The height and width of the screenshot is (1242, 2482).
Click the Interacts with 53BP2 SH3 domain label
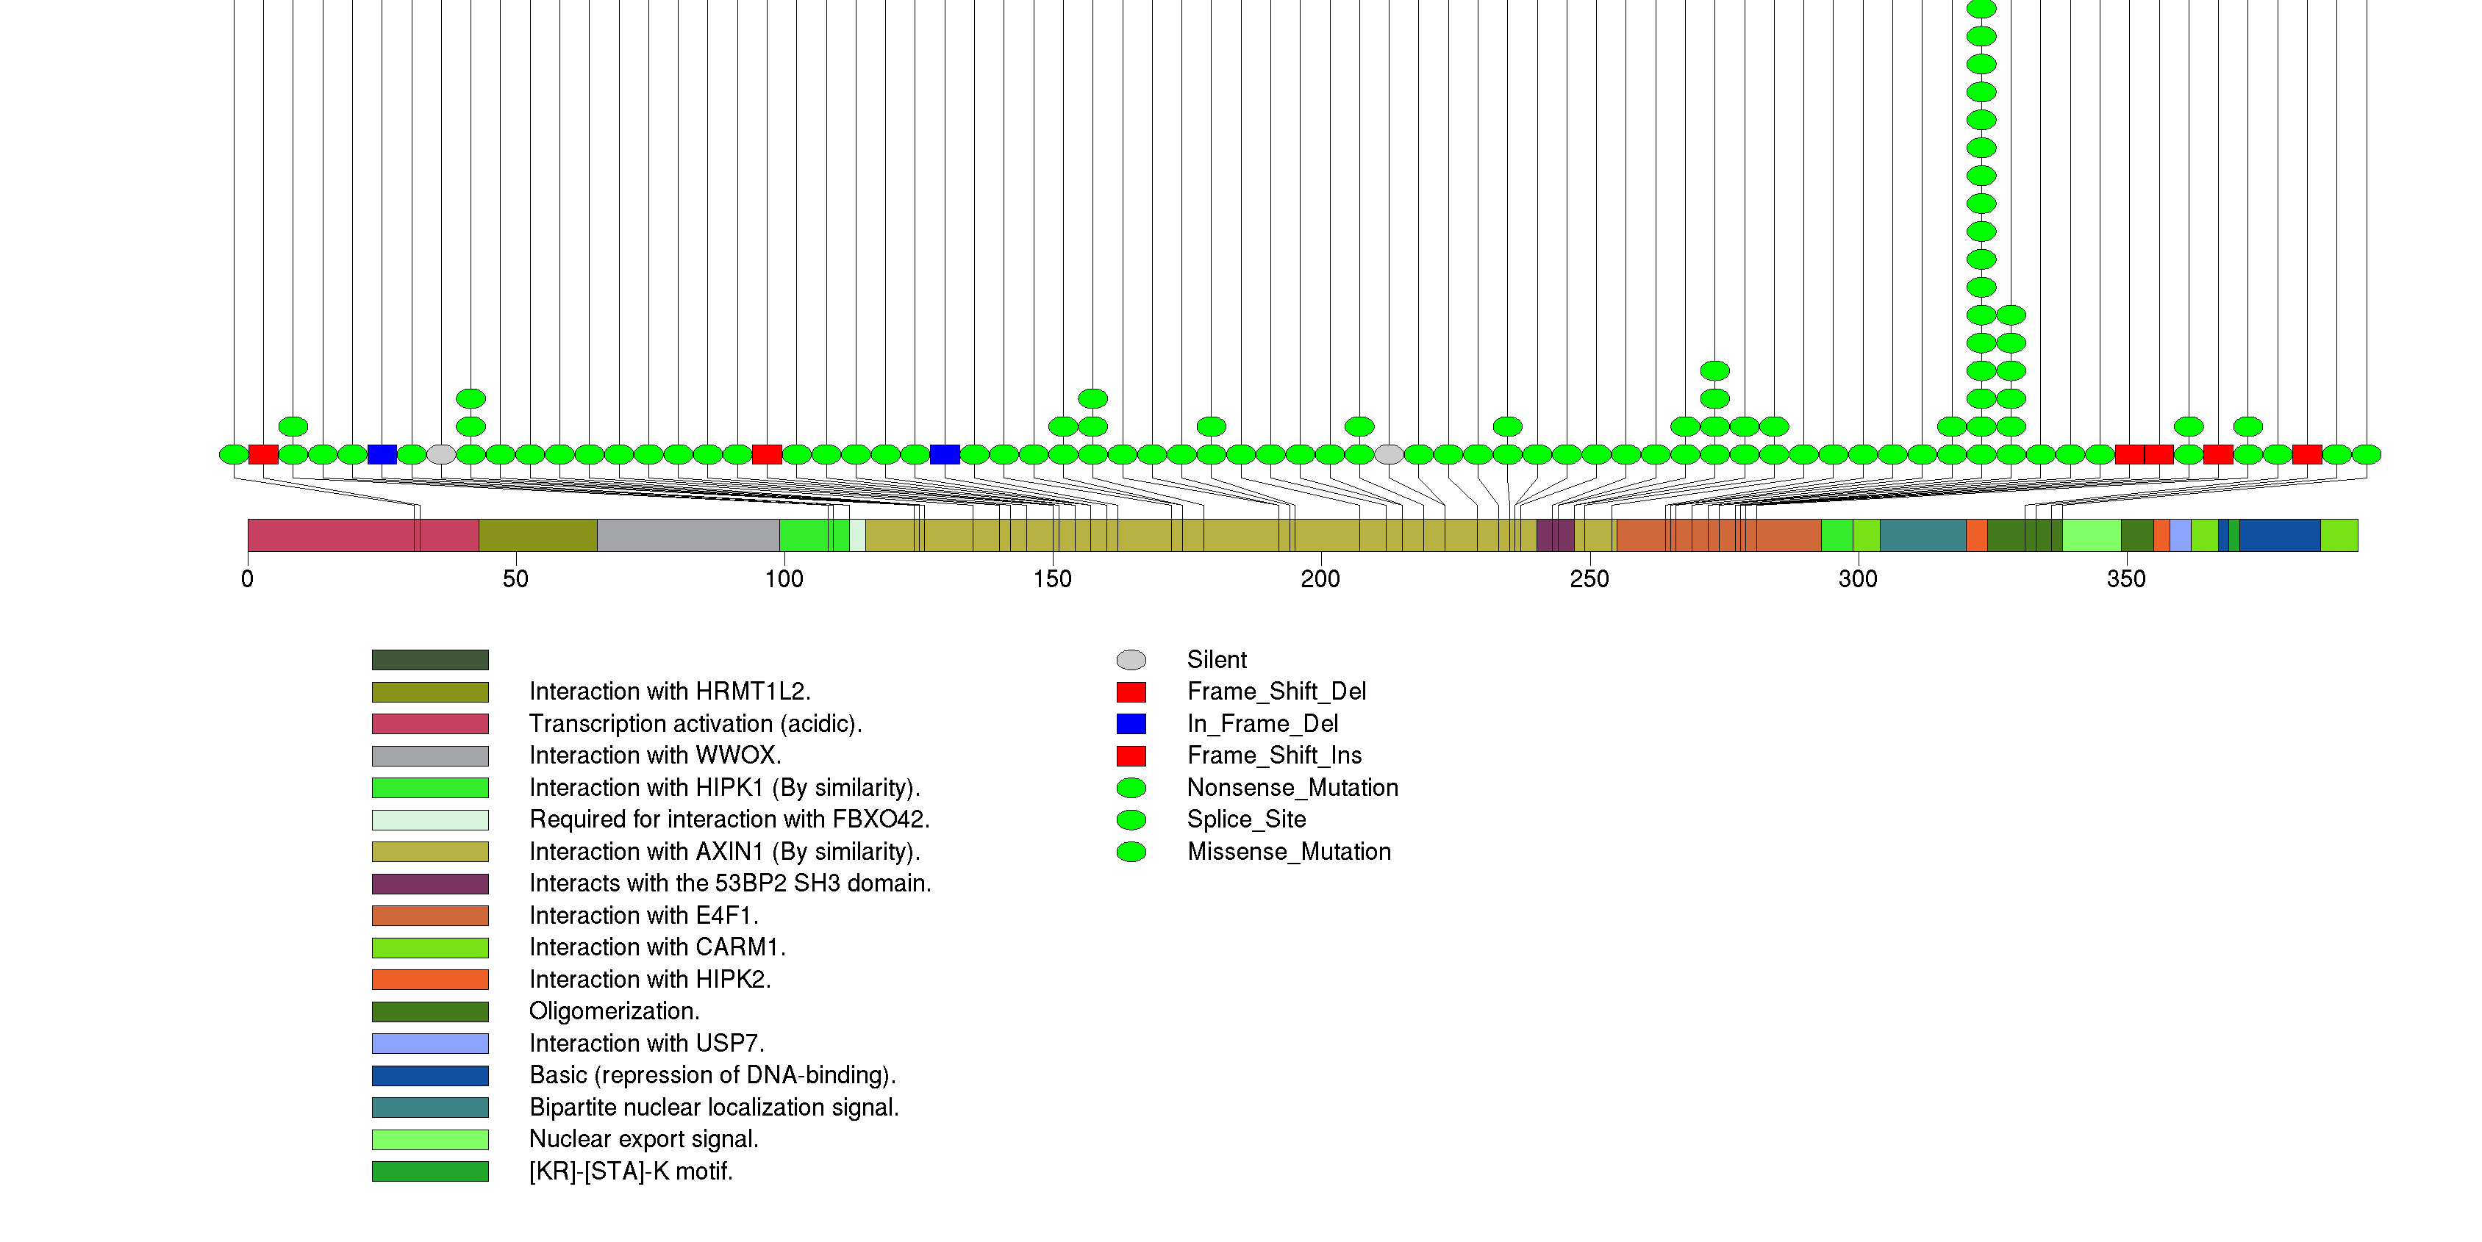coord(729,883)
